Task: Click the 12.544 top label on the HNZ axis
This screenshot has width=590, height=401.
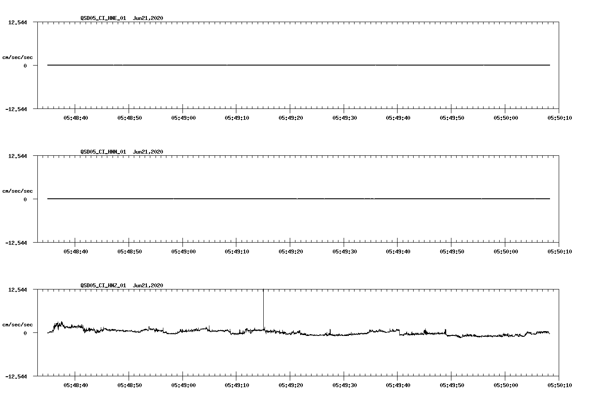Action: (x=17, y=290)
